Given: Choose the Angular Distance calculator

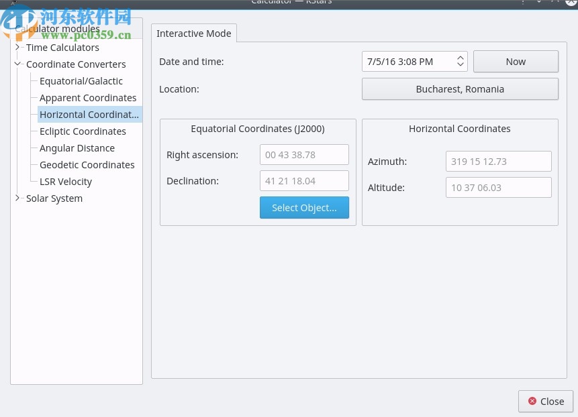Looking at the screenshot, I should pos(77,148).
